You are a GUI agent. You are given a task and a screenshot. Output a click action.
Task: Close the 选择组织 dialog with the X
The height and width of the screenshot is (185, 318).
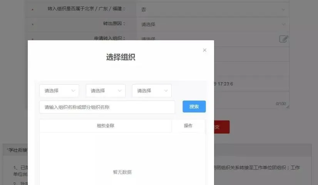(x=204, y=50)
